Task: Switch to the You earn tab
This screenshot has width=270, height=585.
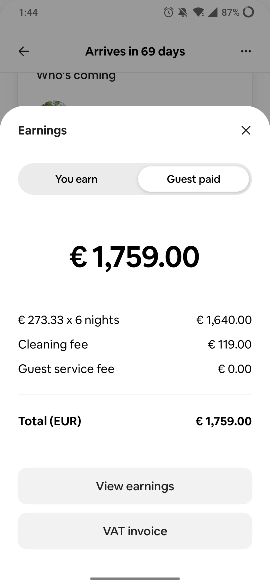Action: [76, 179]
